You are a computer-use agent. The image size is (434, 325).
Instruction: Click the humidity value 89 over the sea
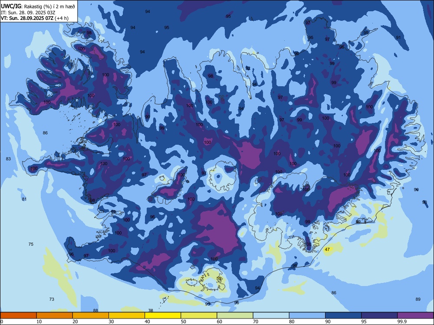(418, 299)
